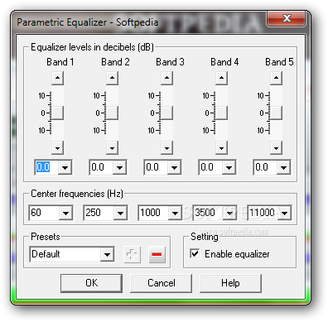Click the Band 1 slider up arrow
Screen dimensions: 328x322
tap(57, 78)
